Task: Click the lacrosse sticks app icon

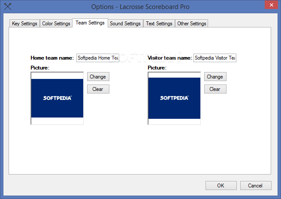Action: 8,6
